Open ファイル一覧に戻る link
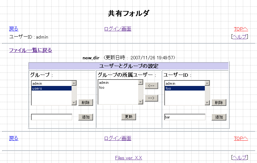Screen dimensions: 257x163 click(30, 50)
